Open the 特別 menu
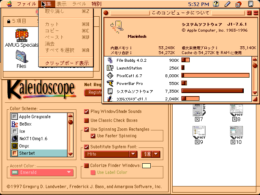Screen dimensions: 260x195 point(97,4)
